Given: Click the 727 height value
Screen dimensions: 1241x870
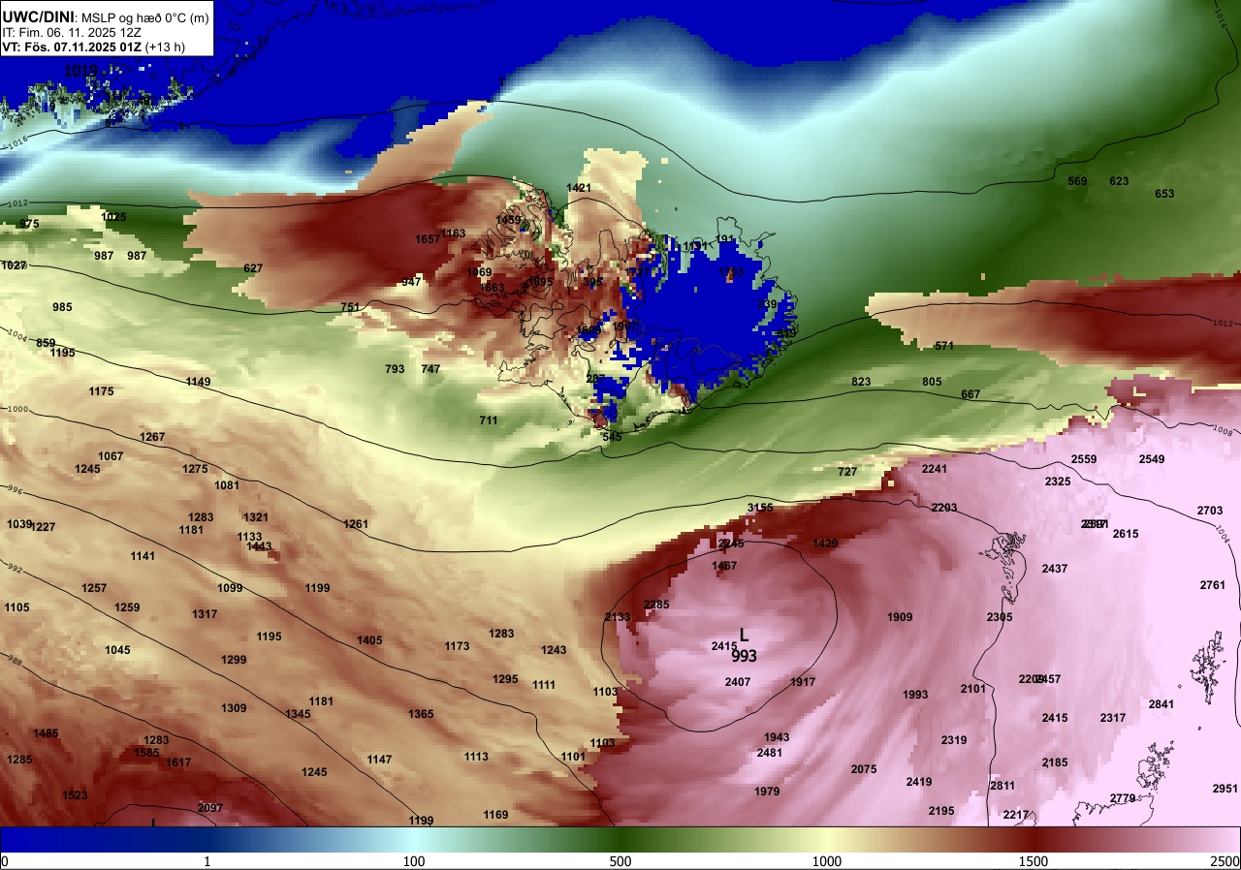Looking at the screenshot, I should pyautogui.click(x=847, y=472).
